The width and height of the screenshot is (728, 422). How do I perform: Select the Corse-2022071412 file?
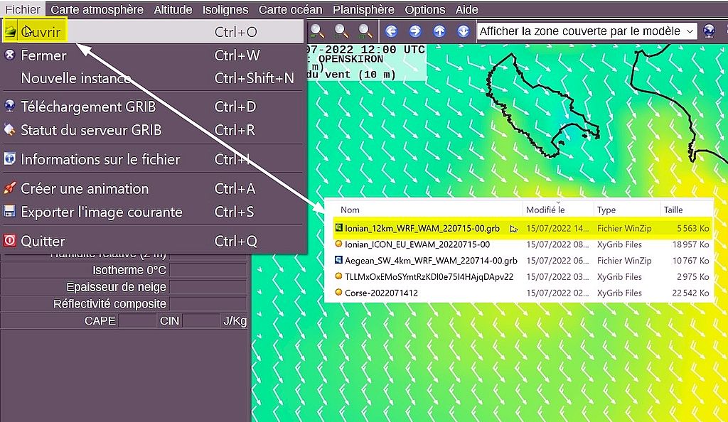(381, 293)
